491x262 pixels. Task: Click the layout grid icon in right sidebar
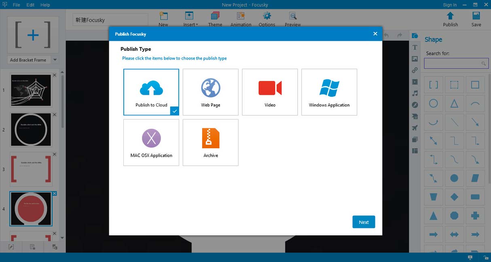(415, 151)
